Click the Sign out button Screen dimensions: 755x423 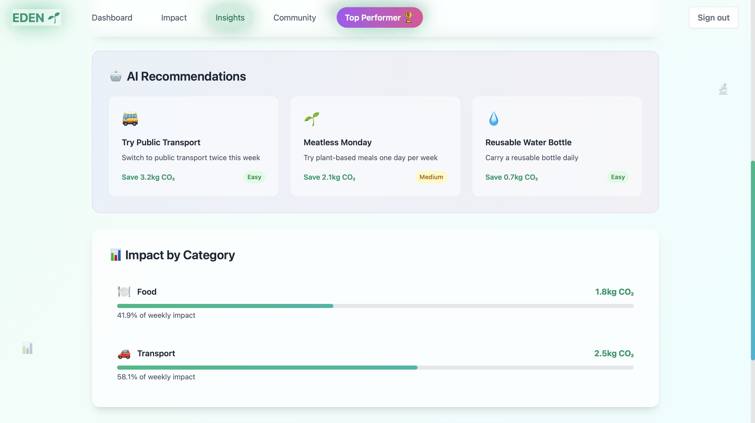(x=713, y=17)
